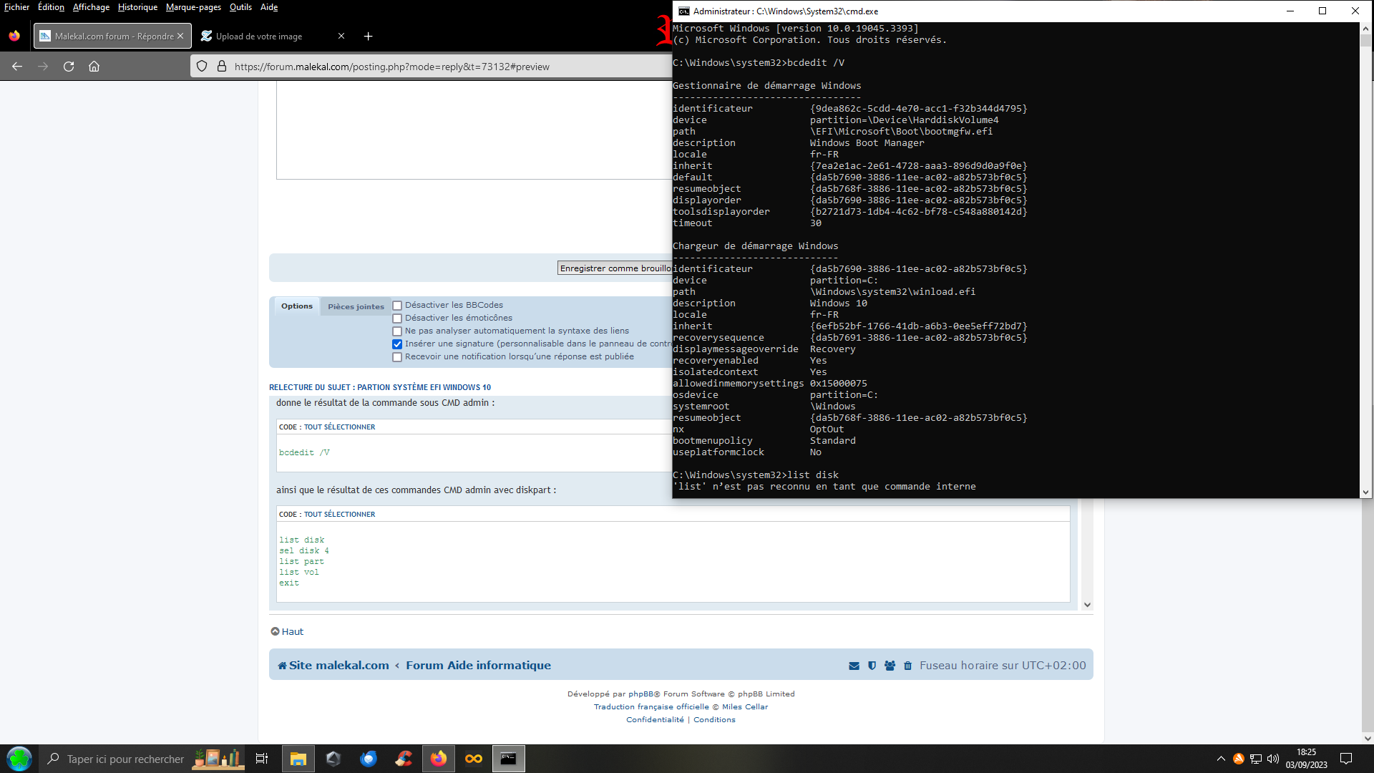Click the trash delete-cookies icon
Screen dimensions: 1374x773
(907, 666)
